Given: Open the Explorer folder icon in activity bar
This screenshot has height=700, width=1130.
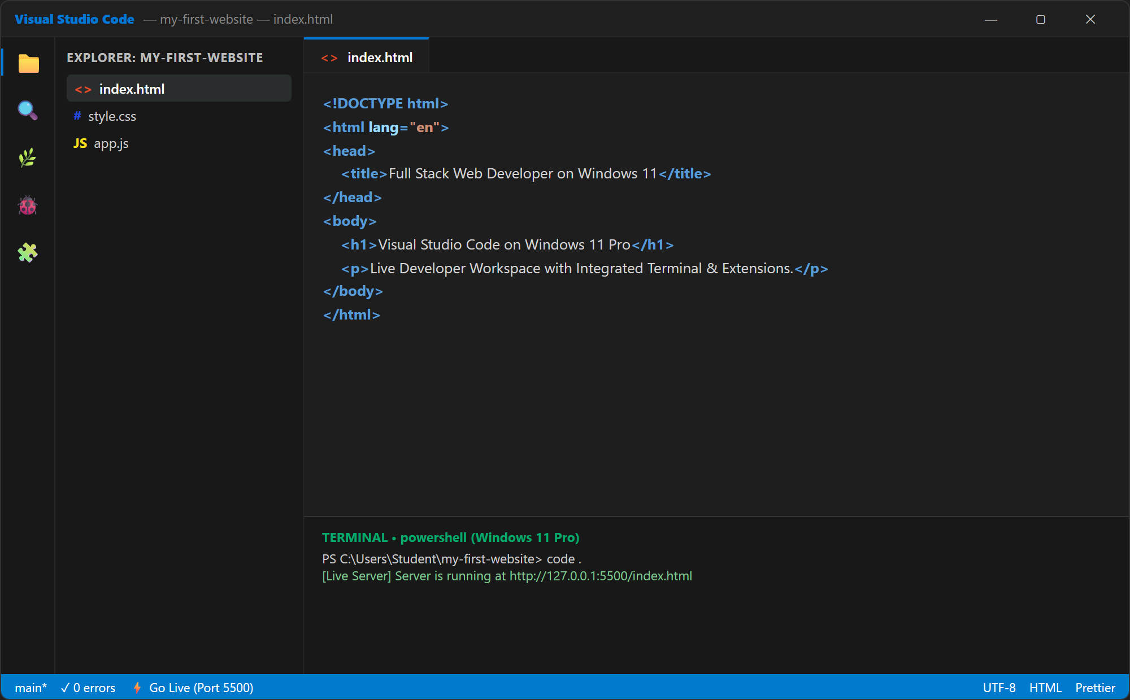Looking at the screenshot, I should pyautogui.click(x=28, y=63).
